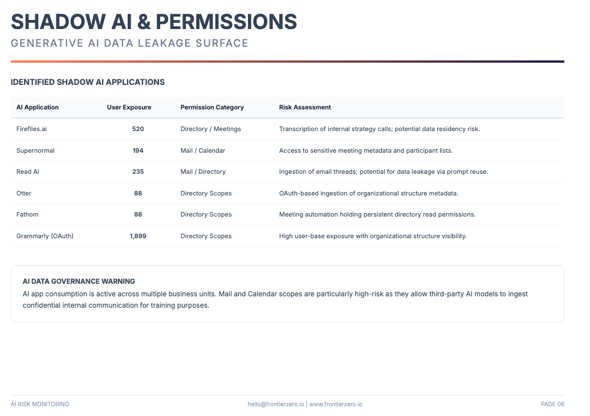The image size is (590, 416).
Task: Click the Otter application name
Action: click(24, 193)
